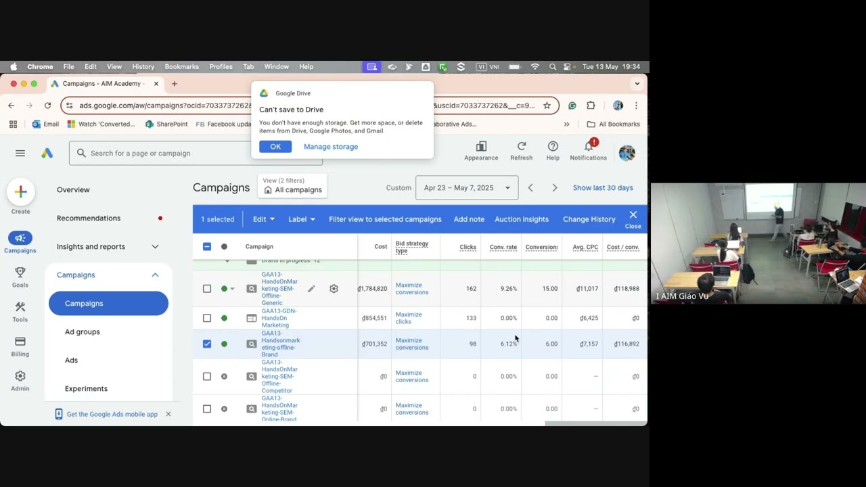866x487 pixels.
Task: Open the Label dropdown in action bar
Action: (301, 219)
